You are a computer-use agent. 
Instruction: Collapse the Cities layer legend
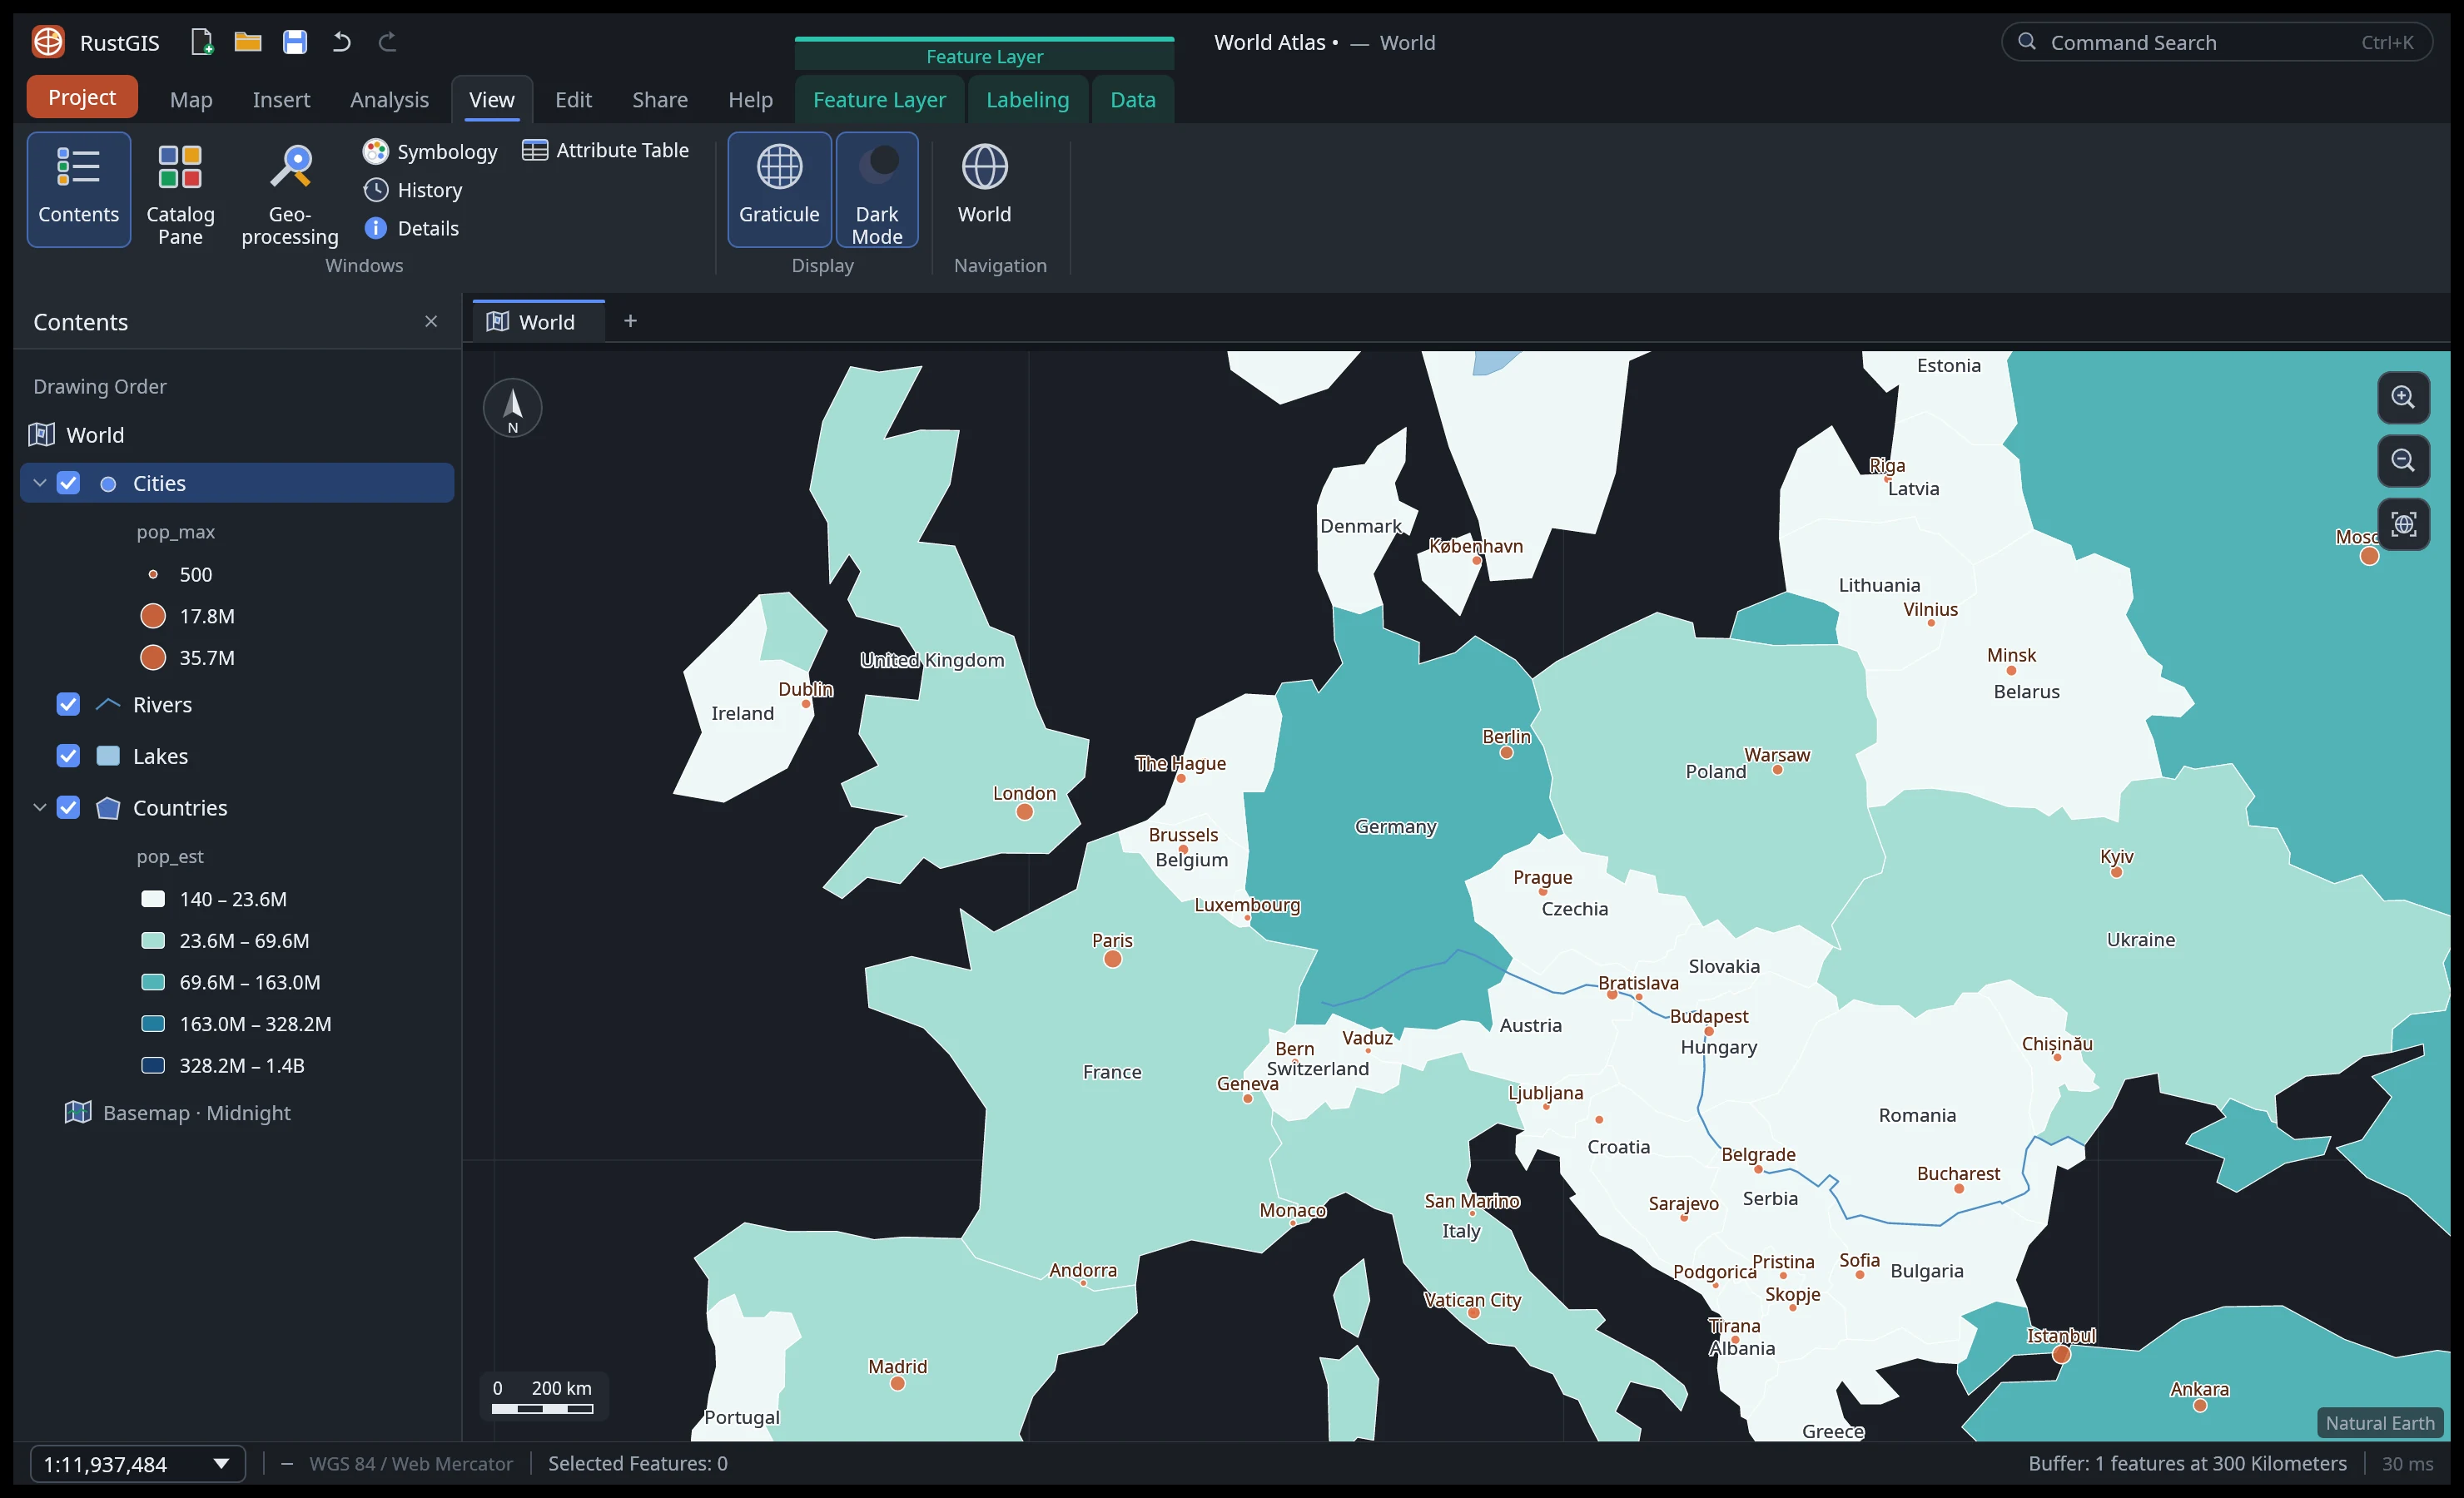40,483
